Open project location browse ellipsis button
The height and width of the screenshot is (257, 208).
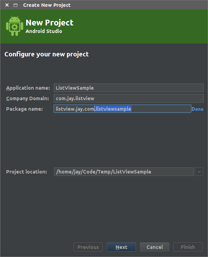199,171
